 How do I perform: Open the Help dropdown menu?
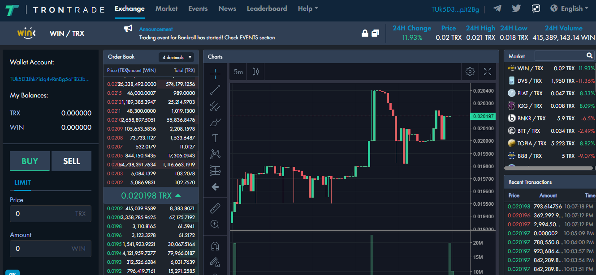click(x=308, y=8)
